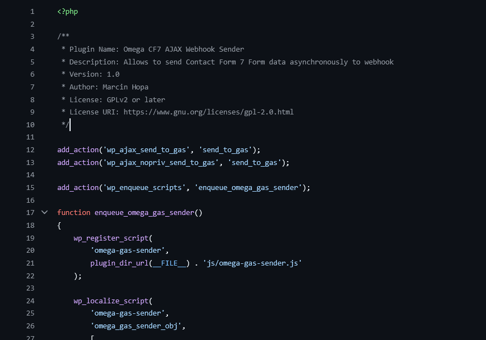
Task: Click line number 1
Action: (32, 11)
